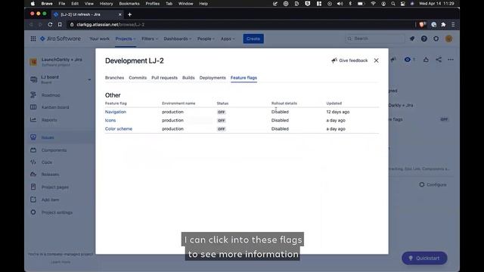Open the browser extensions puzzle icon
The width and height of the screenshot is (484, 272).
pos(444,24)
